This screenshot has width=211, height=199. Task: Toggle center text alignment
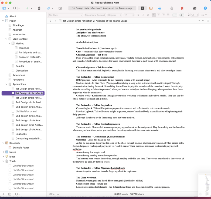click(x=158, y=15)
